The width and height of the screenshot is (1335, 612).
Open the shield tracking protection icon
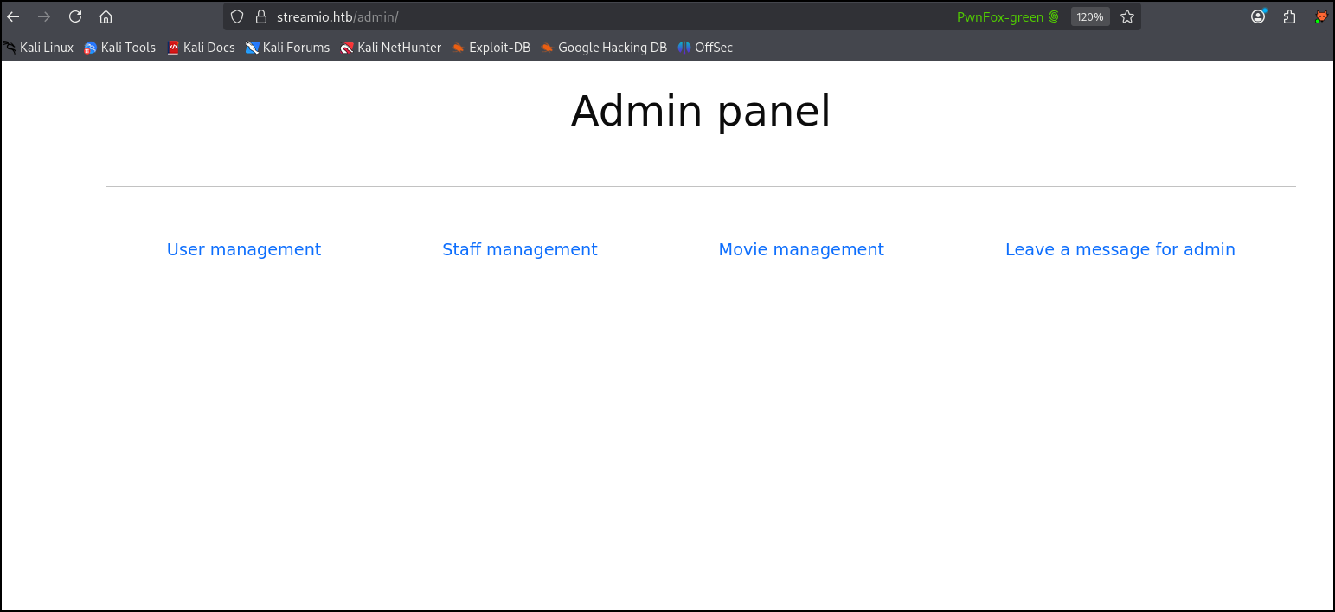(238, 16)
